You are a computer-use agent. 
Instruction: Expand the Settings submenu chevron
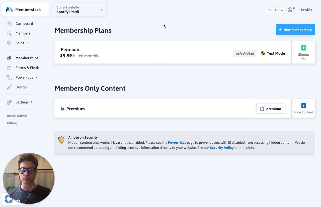click(x=32, y=102)
